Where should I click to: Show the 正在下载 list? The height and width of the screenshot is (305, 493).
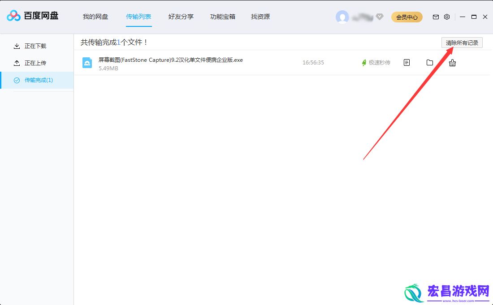coord(37,46)
